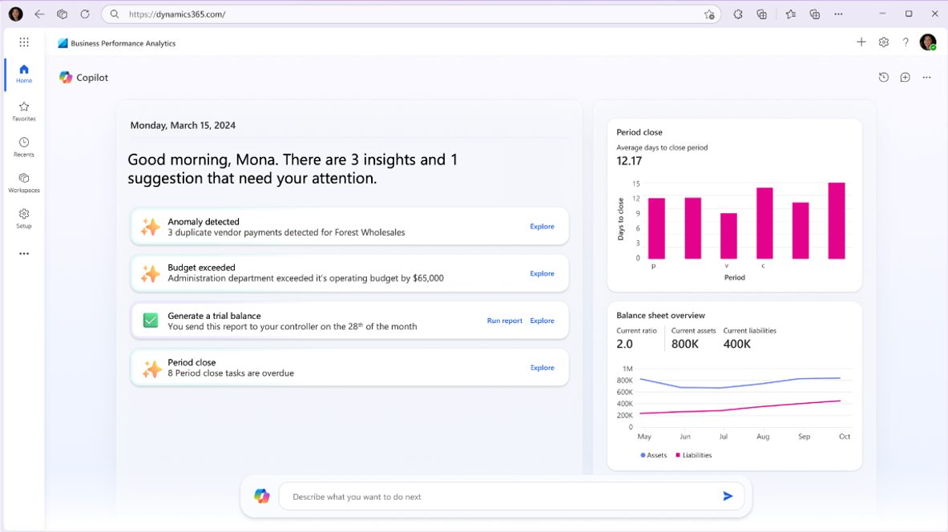The height and width of the screenshot is (532, 948).
Task: Open the settings gear in app header
Action: click(x=883, y=42)
